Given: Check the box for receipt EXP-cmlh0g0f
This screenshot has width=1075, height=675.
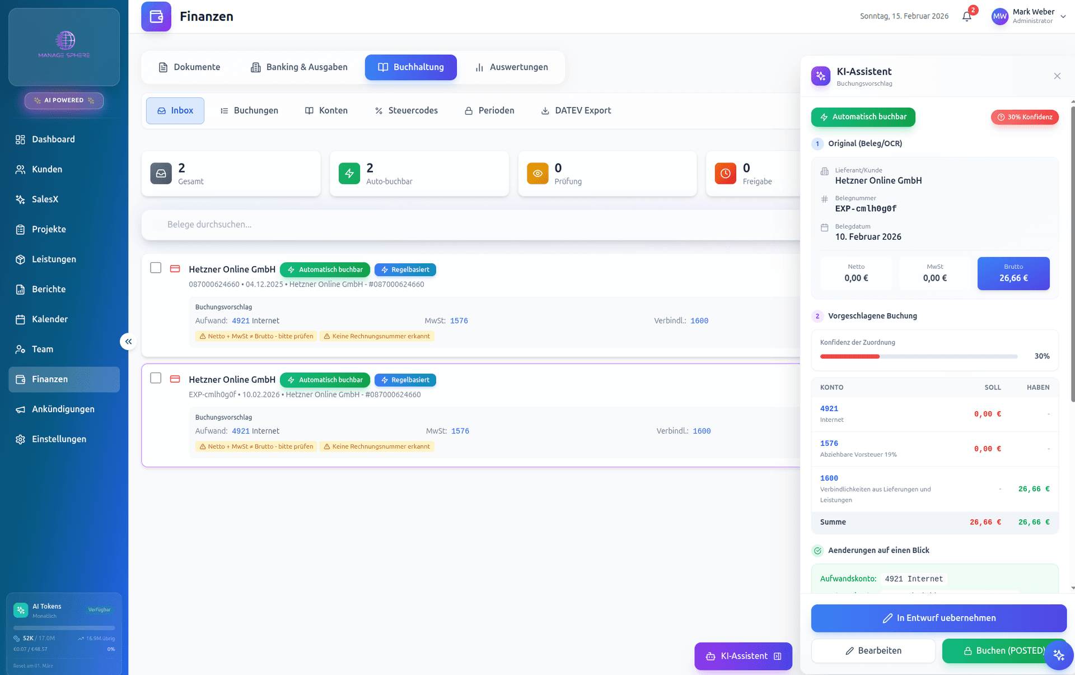Looking at the screenshot, I should pyautogui.click(x=156, y=379).
